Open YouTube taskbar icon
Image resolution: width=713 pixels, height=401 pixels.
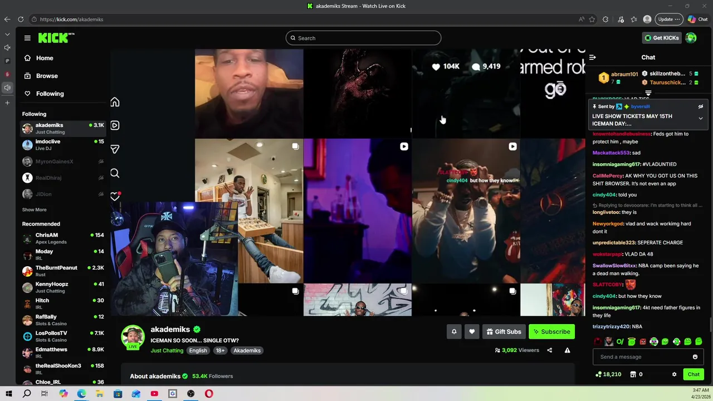154,394
